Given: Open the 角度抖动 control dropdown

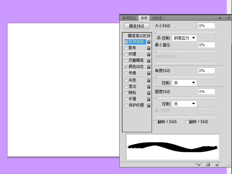Looking at the screenshot, I should pyautogui.click(x=184, y=83).
